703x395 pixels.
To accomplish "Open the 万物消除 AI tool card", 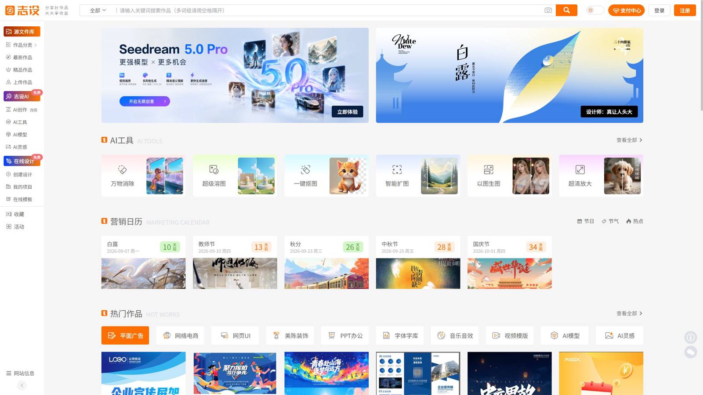I will (143, 176).
